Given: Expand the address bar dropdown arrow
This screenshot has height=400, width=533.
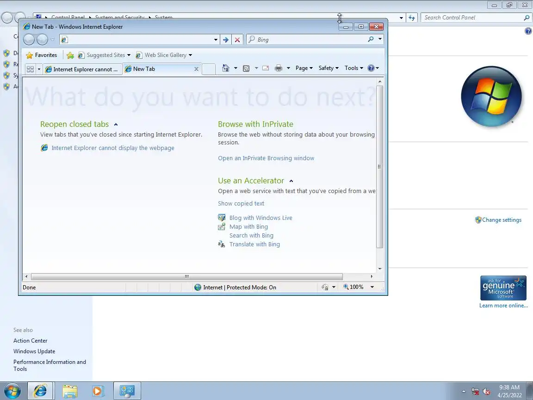Looking at the screenshot, I should (216, 40).
